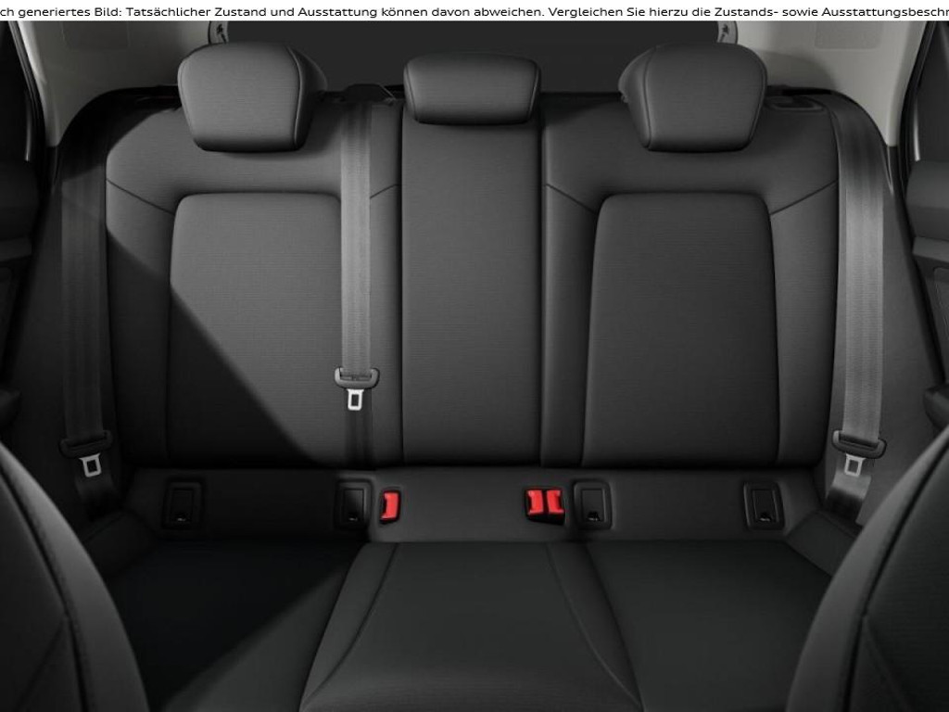Click the disclaimer text above the image

coord(474,10)
